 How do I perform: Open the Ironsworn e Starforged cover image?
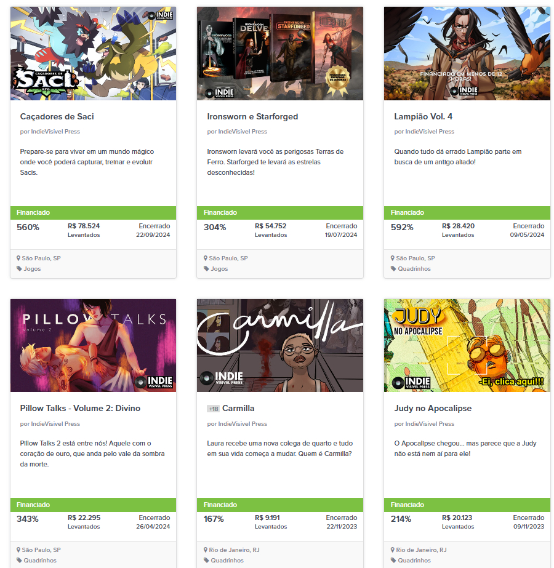coord(280,54)
